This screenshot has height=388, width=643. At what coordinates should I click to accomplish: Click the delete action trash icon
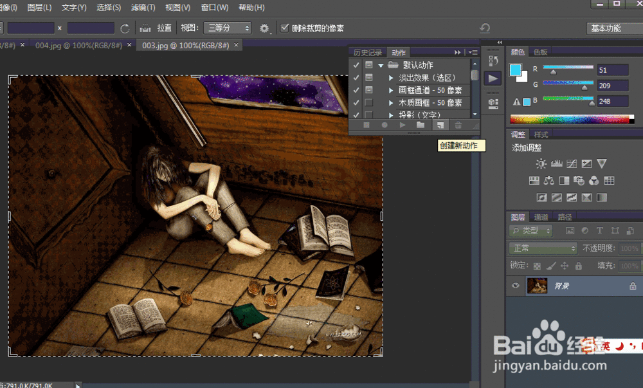pyautogui.click(x=458, y=125)
